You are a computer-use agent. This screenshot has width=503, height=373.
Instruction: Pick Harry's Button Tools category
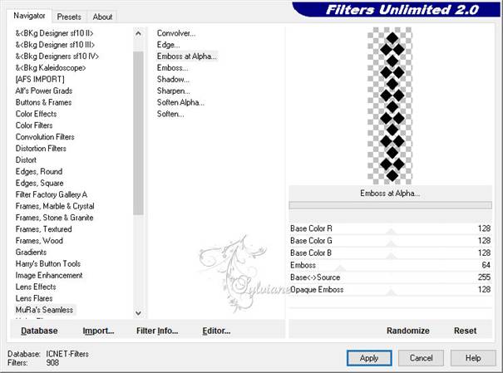pos(48,263)
